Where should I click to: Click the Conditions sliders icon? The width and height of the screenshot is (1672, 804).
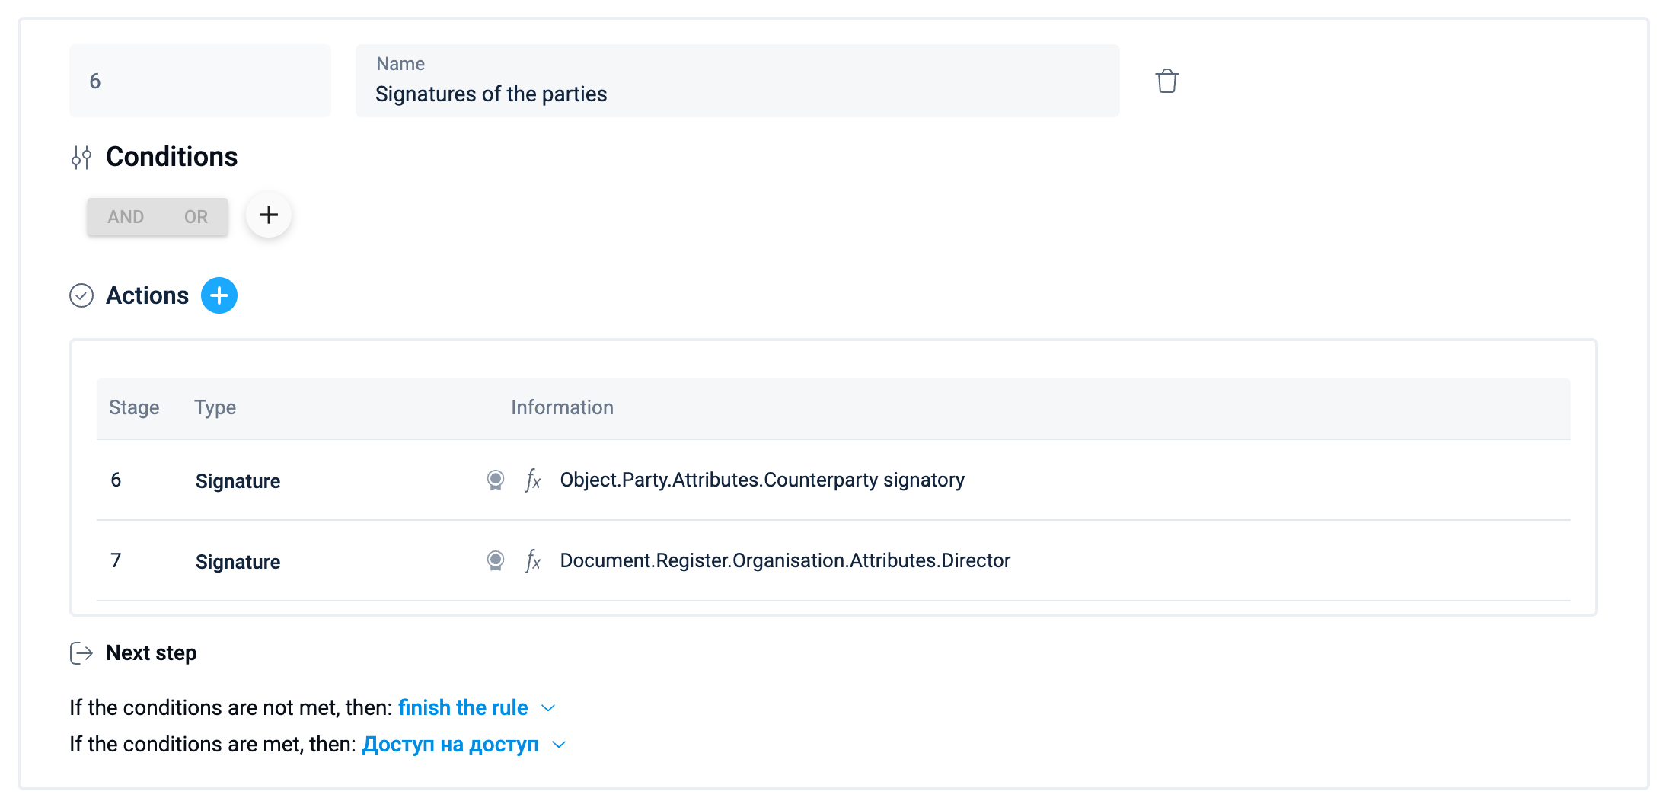coord(81,158)
